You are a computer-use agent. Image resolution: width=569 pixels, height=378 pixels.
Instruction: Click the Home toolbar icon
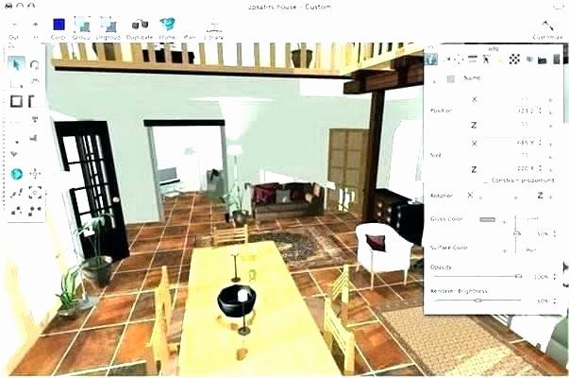[167, 26]
